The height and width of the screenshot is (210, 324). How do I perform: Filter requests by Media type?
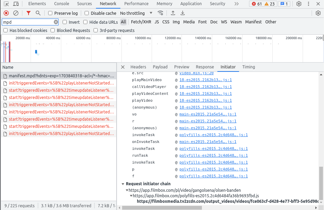189,22
